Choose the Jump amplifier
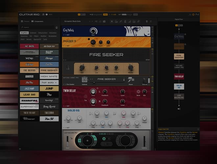Image resolution: width=217 pixels, height=164 pixels. pyautogui.click(x=49, y=89)
